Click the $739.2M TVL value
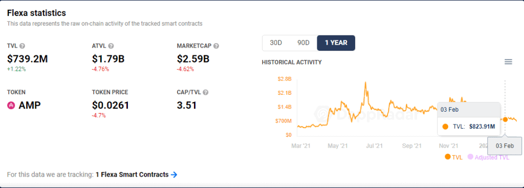Viewport: 524px width, 188px height. point(28,59)
